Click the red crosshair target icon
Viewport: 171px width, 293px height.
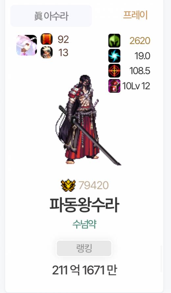(114, 71)
